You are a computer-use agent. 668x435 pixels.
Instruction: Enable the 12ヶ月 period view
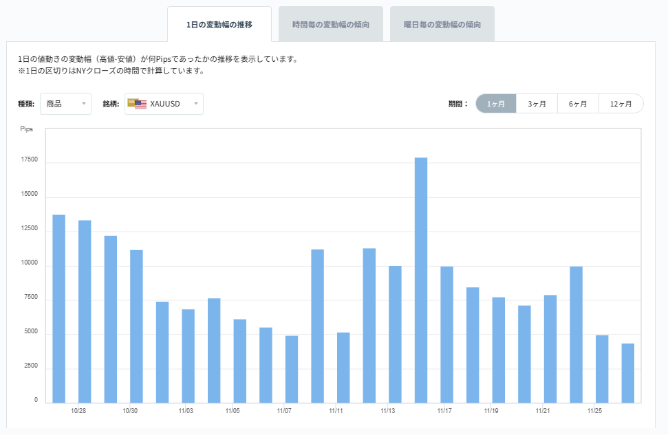pos(621,103)
